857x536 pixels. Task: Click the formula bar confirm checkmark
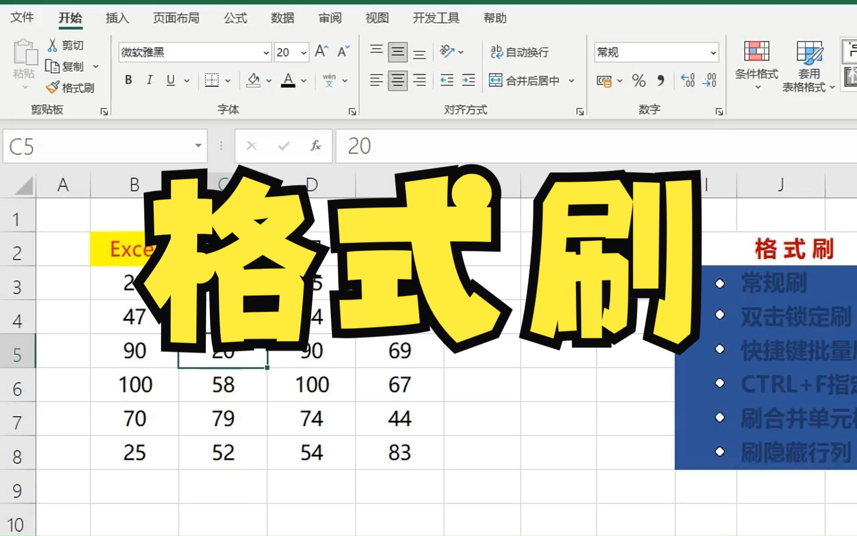[284, 146]
